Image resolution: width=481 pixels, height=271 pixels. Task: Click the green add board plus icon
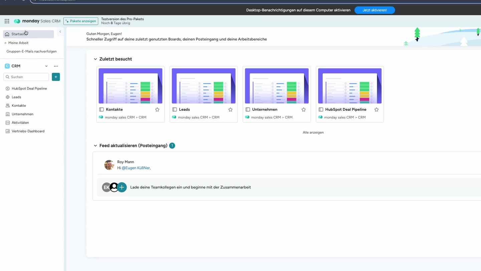pyautogui.click(x=56, y=77)
